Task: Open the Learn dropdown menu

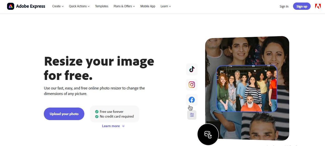Action: tap(165, 6)
